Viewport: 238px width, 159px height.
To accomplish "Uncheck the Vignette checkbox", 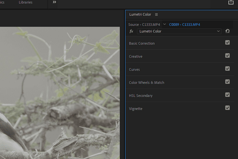I will 227,108.
